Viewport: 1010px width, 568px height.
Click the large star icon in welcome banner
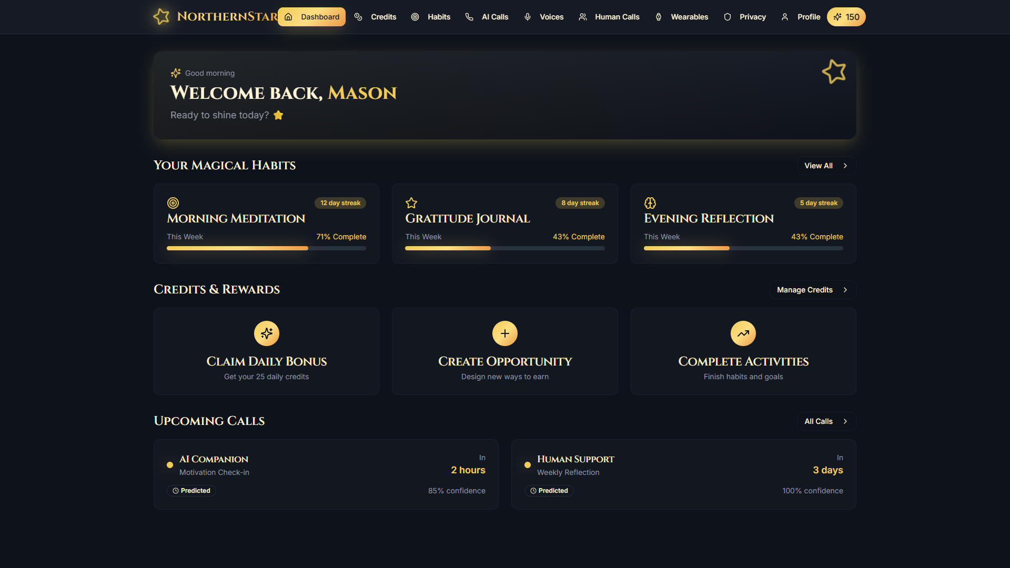(834, 72)
